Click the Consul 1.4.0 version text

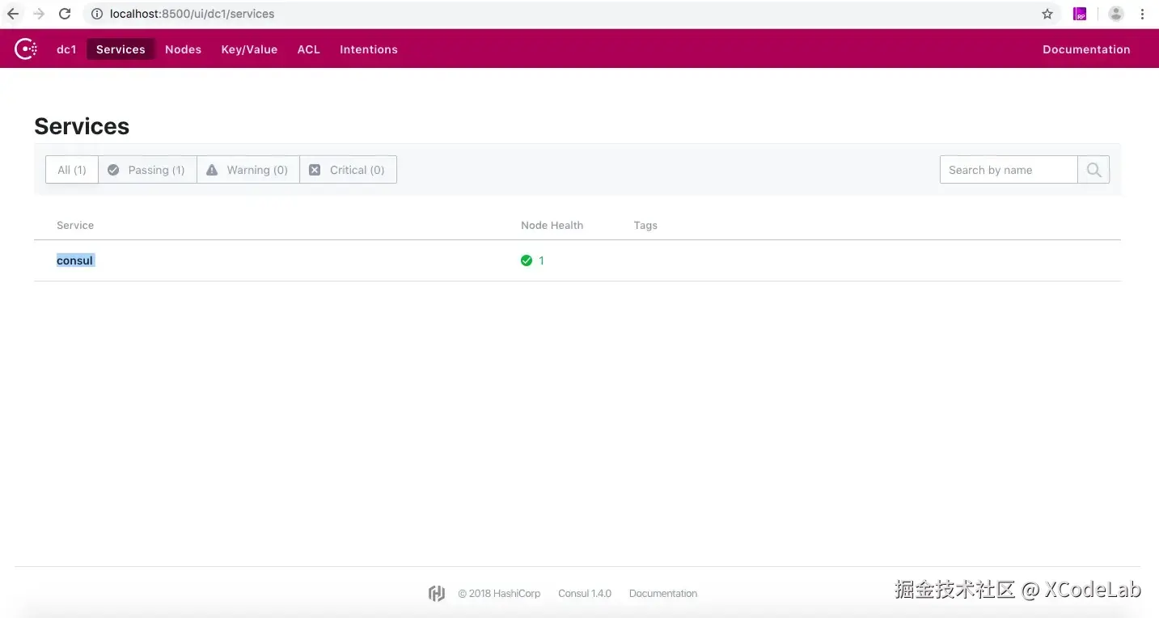585,594
